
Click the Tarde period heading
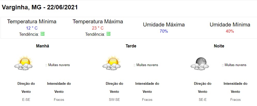131,46
